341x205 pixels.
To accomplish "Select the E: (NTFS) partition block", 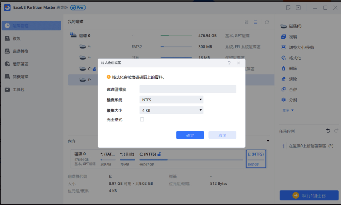I will coord(256,159).
